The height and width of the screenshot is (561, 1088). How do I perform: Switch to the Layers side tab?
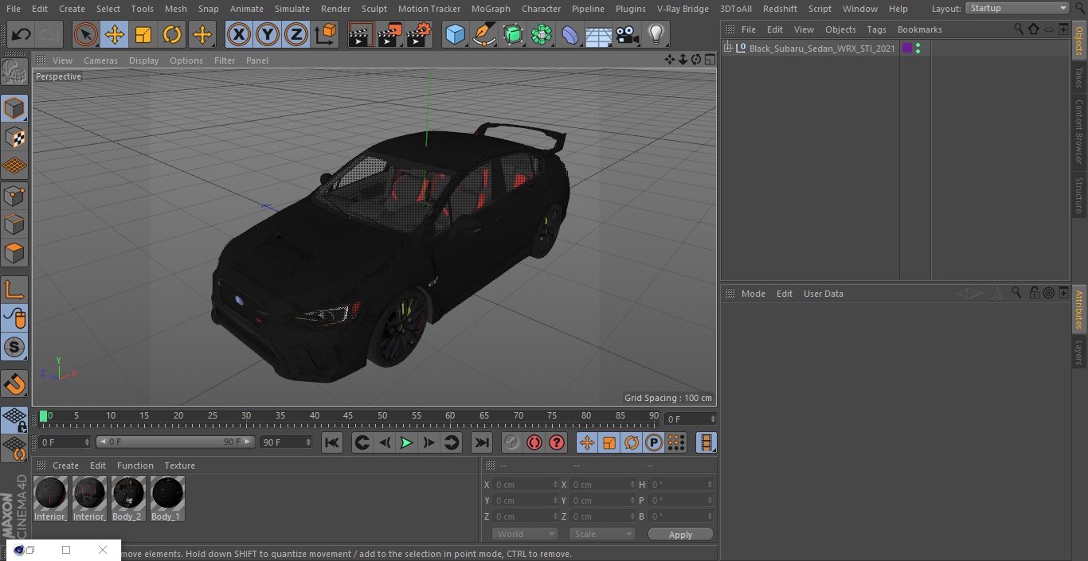point(1079,353)
